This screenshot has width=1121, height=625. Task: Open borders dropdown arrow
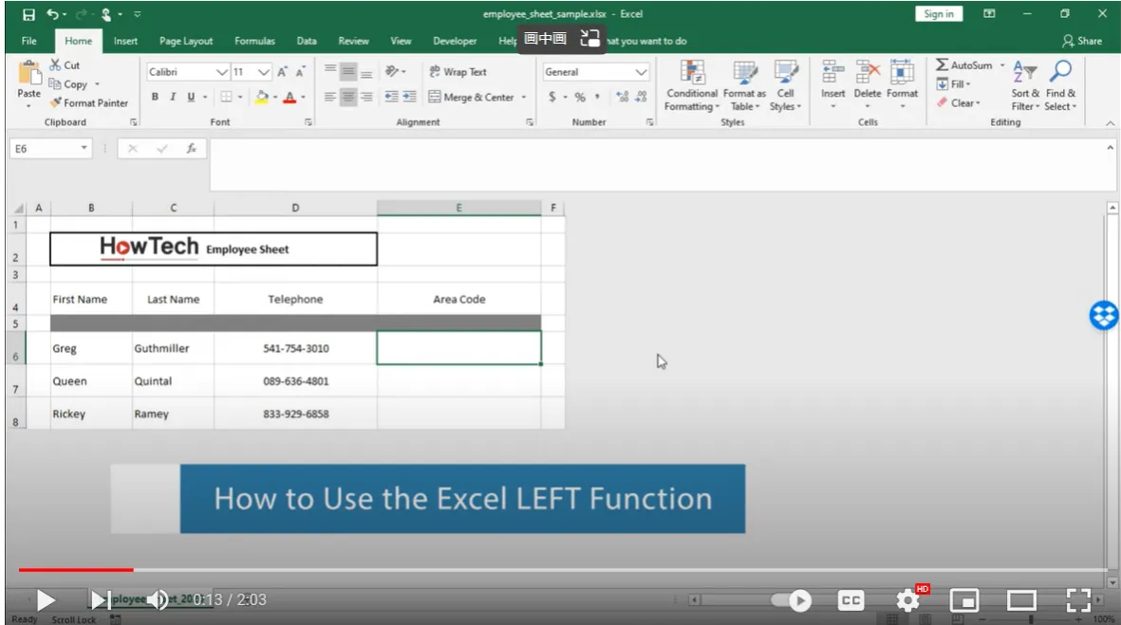coord(240,97)
